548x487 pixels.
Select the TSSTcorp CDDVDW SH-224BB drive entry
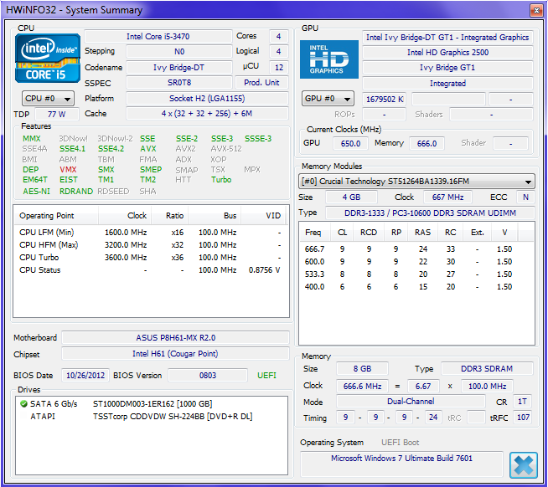pos(152,417)
